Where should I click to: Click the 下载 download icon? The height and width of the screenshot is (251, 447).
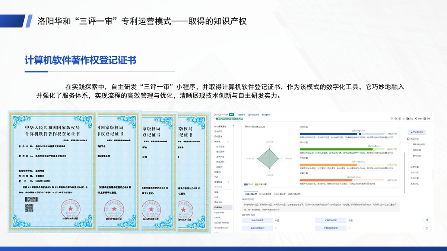(x=427, y=118)
